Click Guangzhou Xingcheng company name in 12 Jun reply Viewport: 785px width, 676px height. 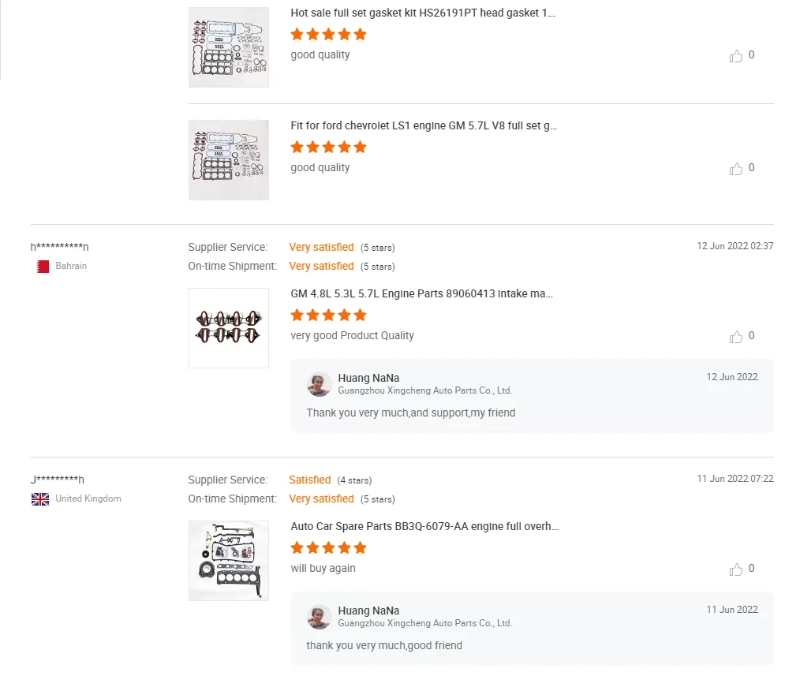click(425, 390)
